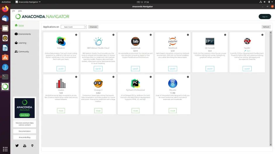Click the RStudio logo
275x154 pixels.
[173, 83]
